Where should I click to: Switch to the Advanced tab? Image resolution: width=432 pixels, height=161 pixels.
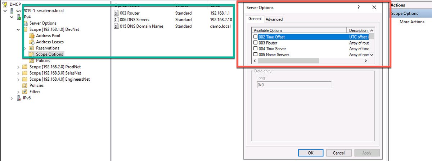point(274,19)
